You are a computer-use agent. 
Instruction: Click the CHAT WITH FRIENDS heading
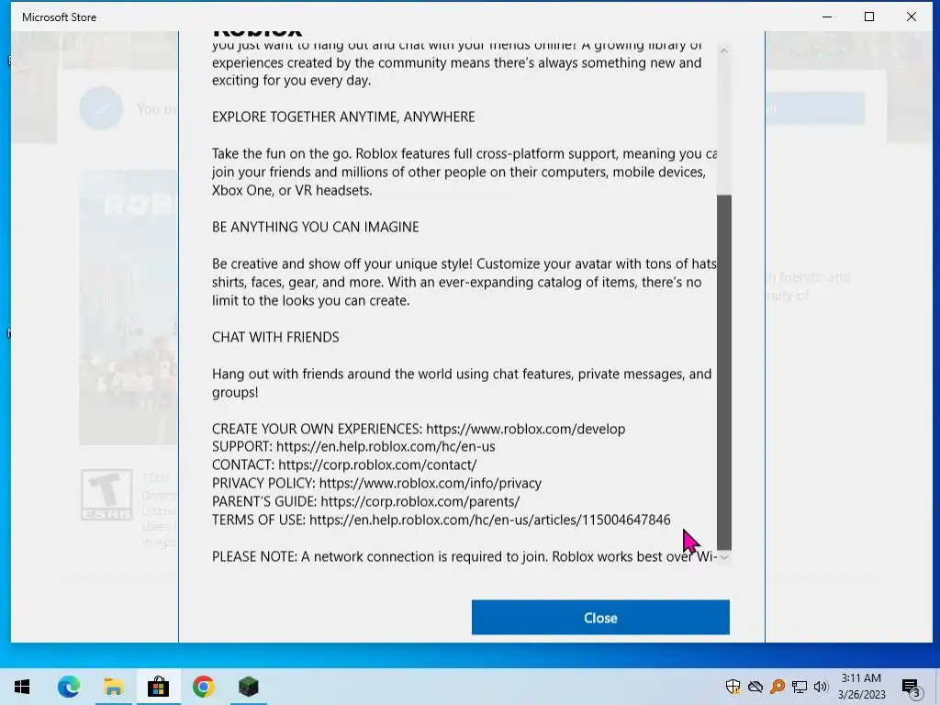point(275,338)
